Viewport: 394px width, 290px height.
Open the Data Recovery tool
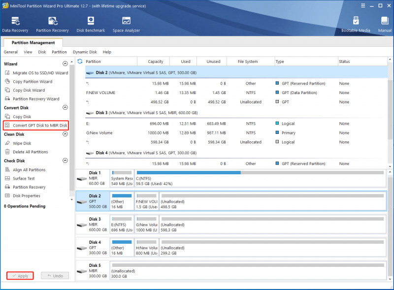15,25
